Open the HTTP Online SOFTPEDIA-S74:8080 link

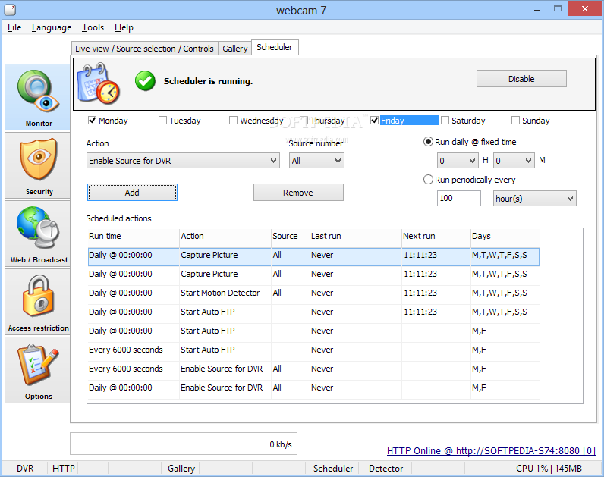pyautogui.click(x=491, y=450)
